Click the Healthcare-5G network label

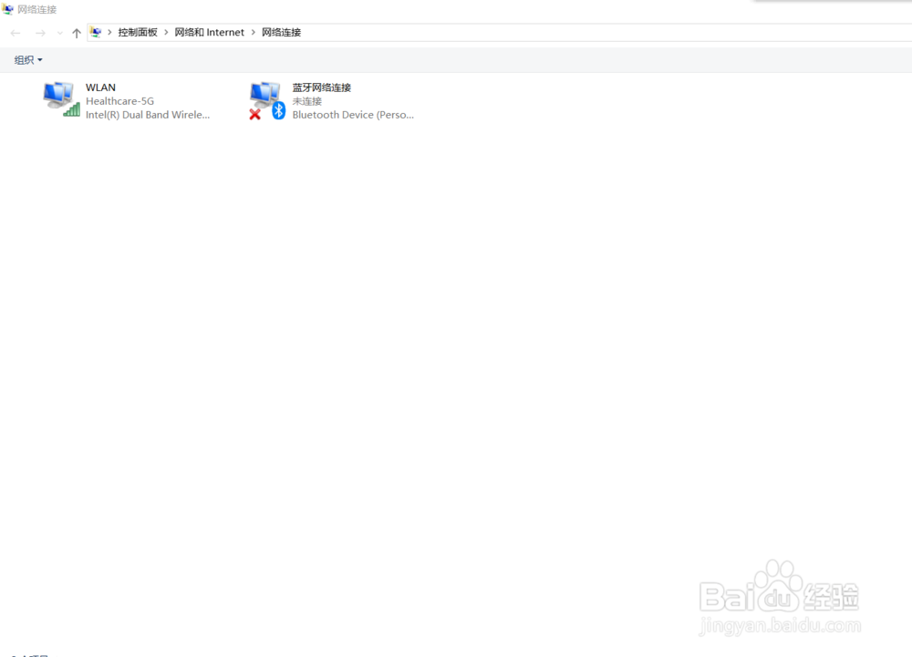click(x=119, y=101)
